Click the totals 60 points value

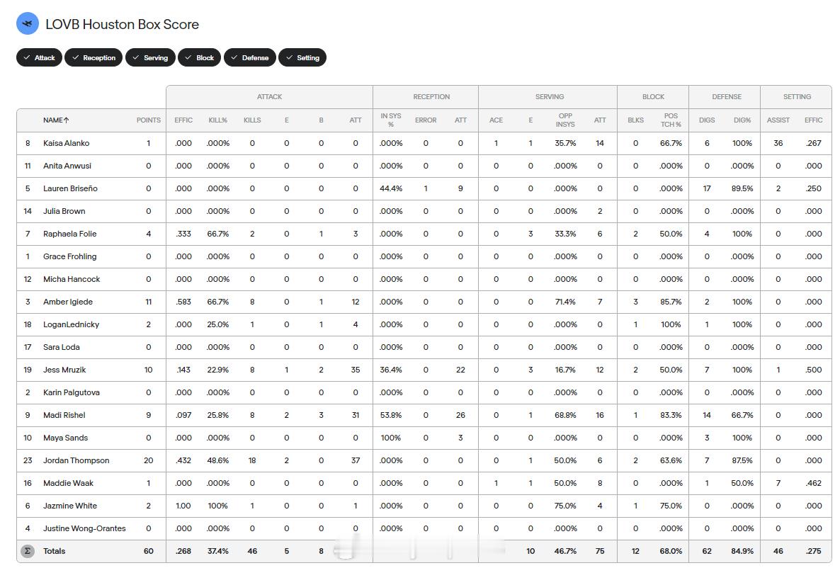click(149, 551)
